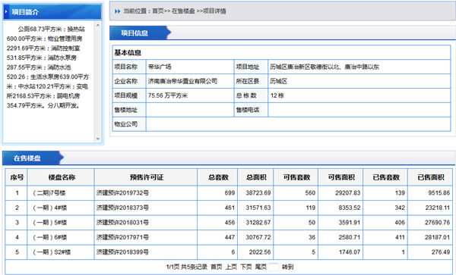The image size is (456, 275).
Task: Click the 预售许可证 column header
Action: pos(146,177)
